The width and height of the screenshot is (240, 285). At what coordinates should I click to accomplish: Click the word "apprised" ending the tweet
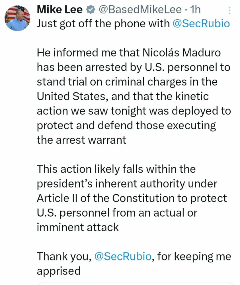tap(59, 271)
